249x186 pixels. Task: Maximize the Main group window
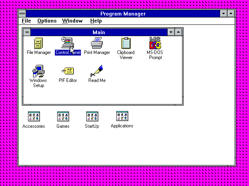pos(179,32)
